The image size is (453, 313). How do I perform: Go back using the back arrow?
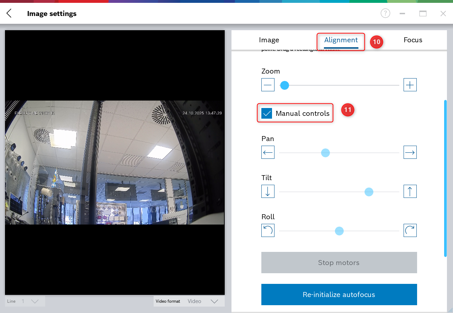point(9,14)
